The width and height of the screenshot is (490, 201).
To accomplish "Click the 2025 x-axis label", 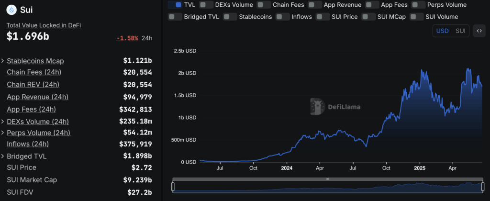I will click(419, 168).
